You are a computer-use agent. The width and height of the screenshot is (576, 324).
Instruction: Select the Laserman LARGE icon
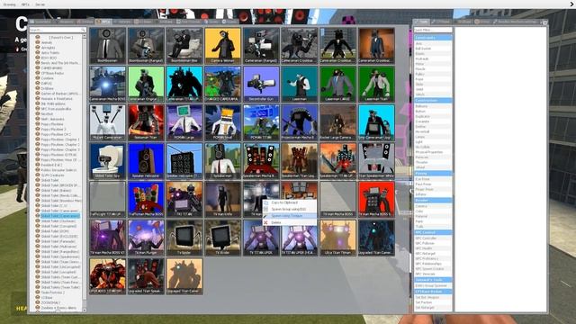pos(338,84)
